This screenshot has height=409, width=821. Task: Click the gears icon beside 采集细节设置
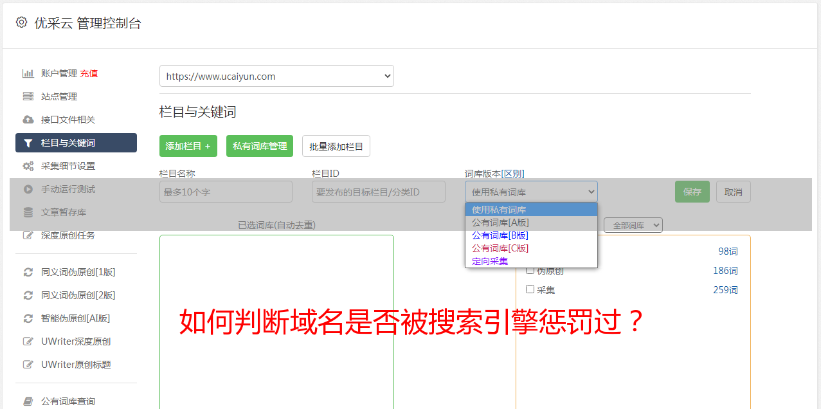pos(28,166)
